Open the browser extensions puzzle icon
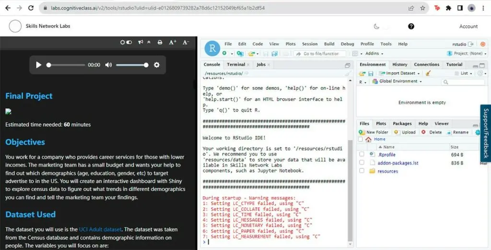Image resolution: width=491 pixels, height=250 pixels. click(x=448, y=8)
